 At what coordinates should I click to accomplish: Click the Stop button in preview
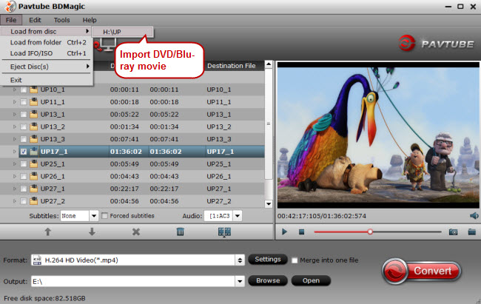click(301, 232)
